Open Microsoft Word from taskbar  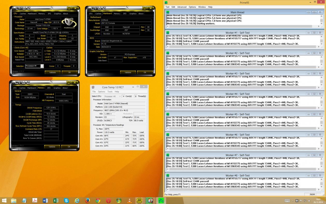[45, 200]
